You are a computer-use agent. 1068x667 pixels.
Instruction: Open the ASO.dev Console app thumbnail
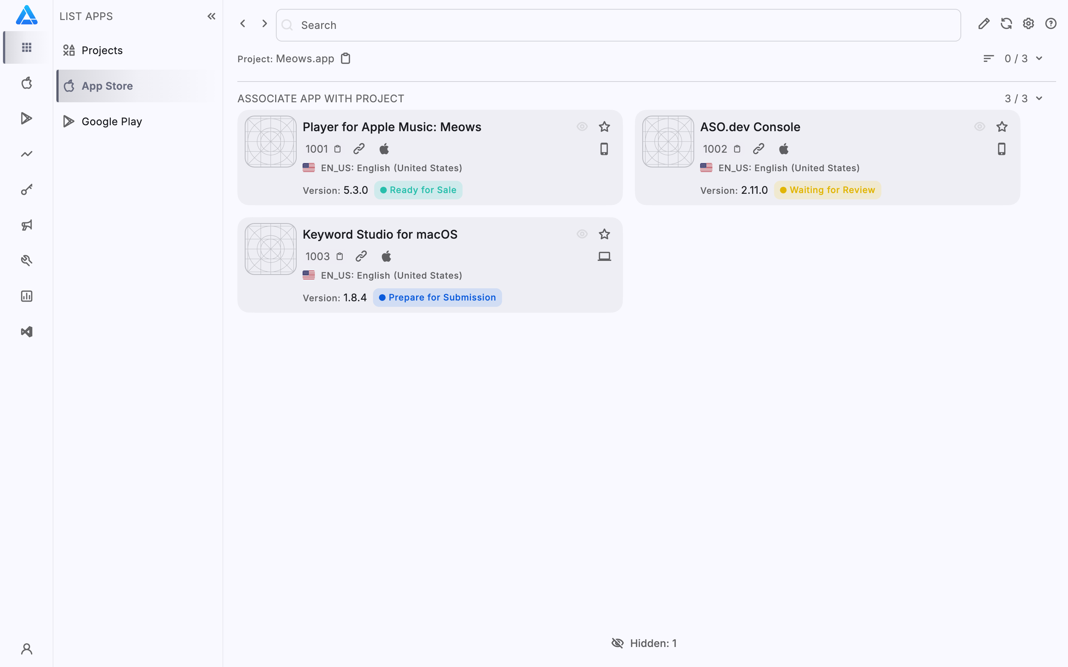(x=668, y=142)
